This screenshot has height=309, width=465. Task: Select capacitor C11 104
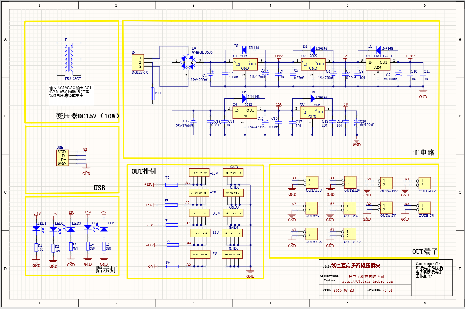pos(423,74)
